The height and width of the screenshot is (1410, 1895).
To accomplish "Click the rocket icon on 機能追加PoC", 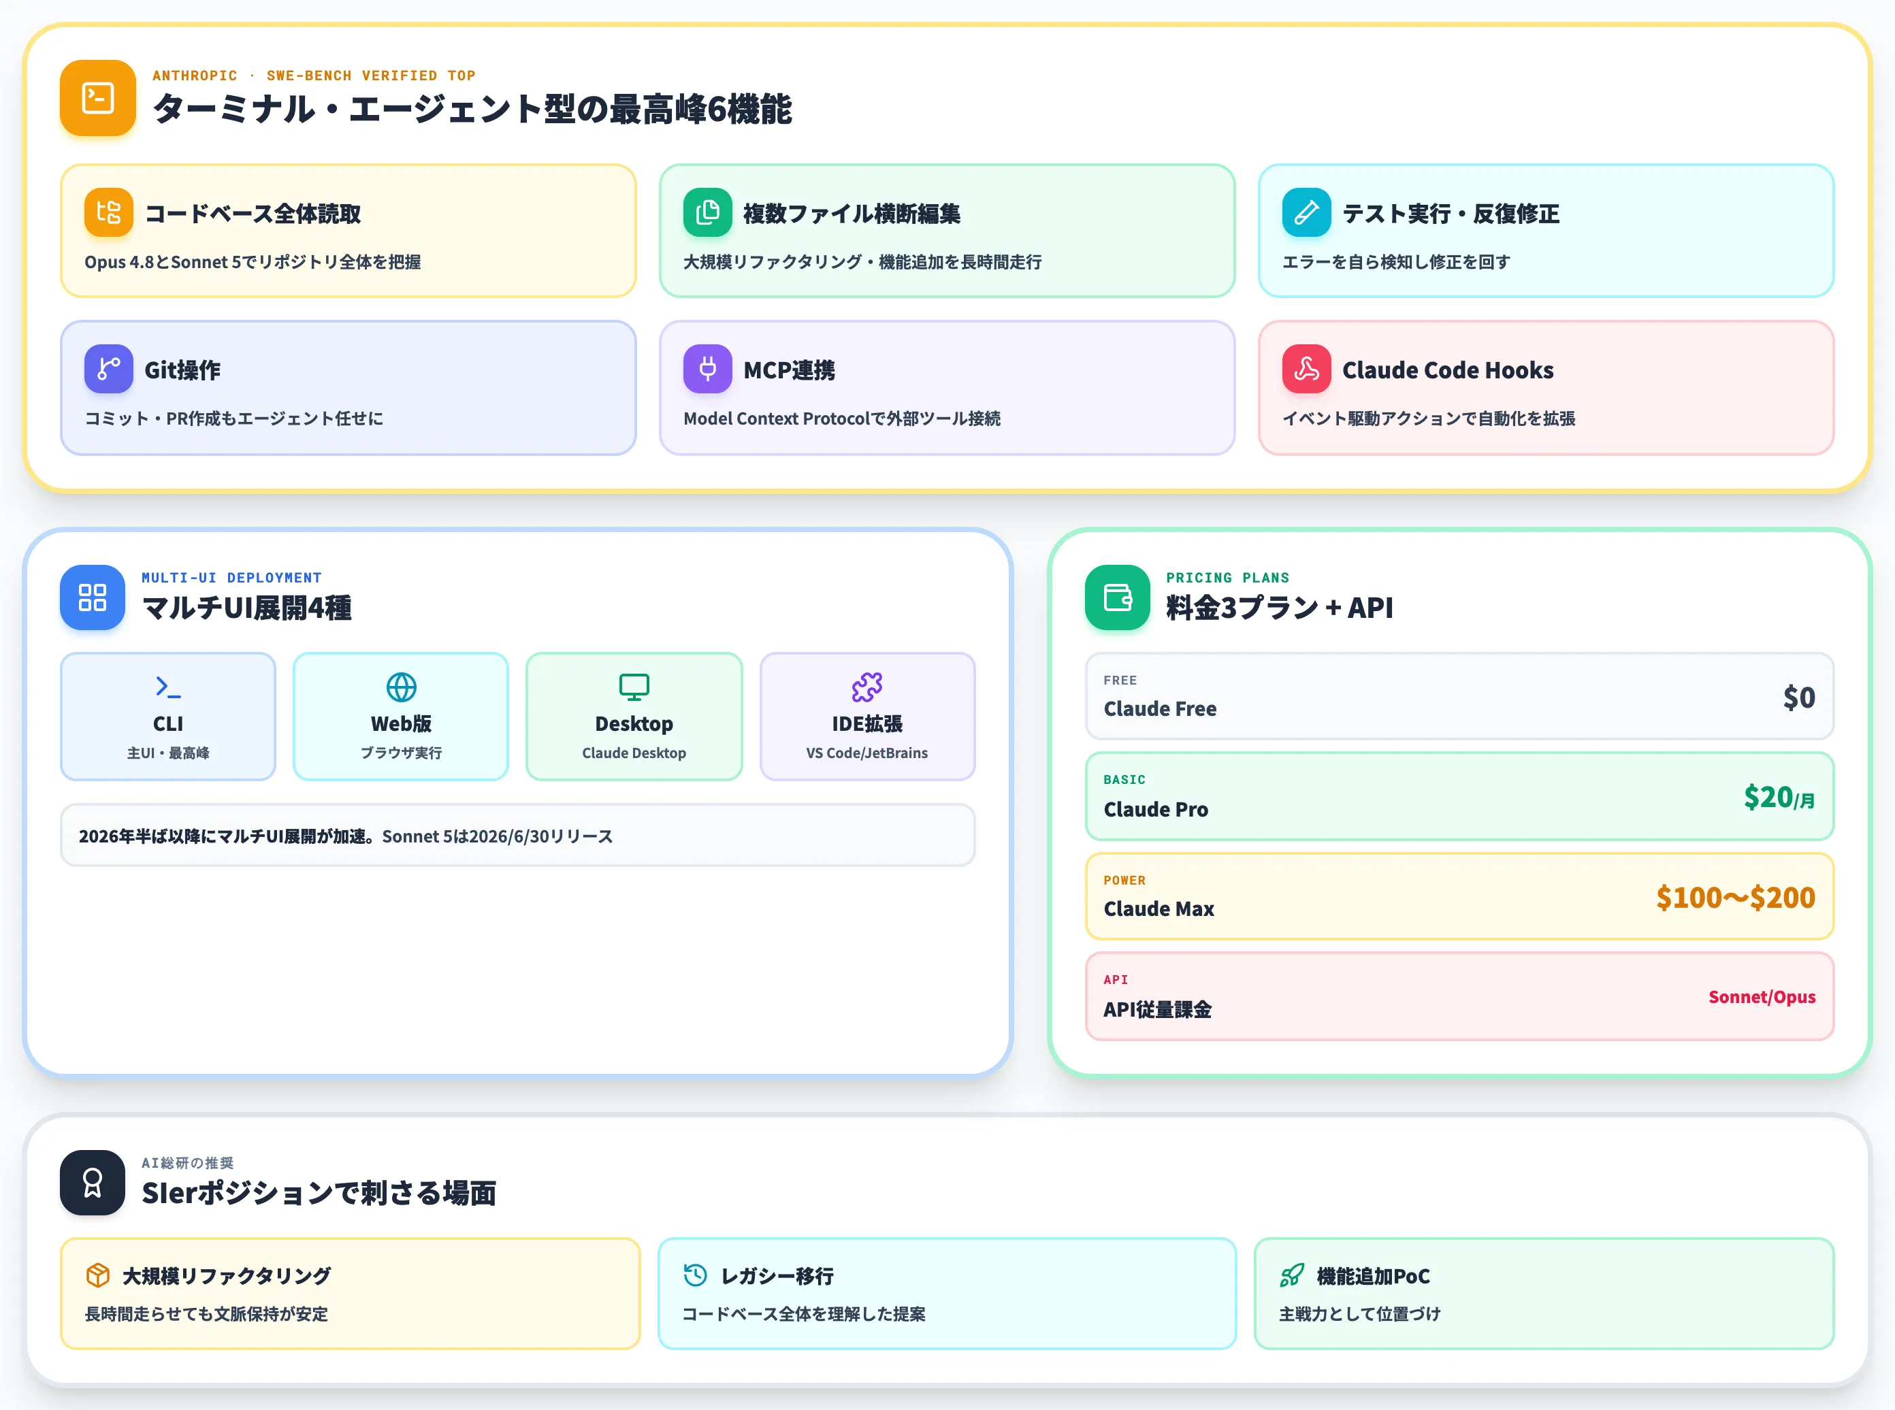I will pos(1291,1276).
